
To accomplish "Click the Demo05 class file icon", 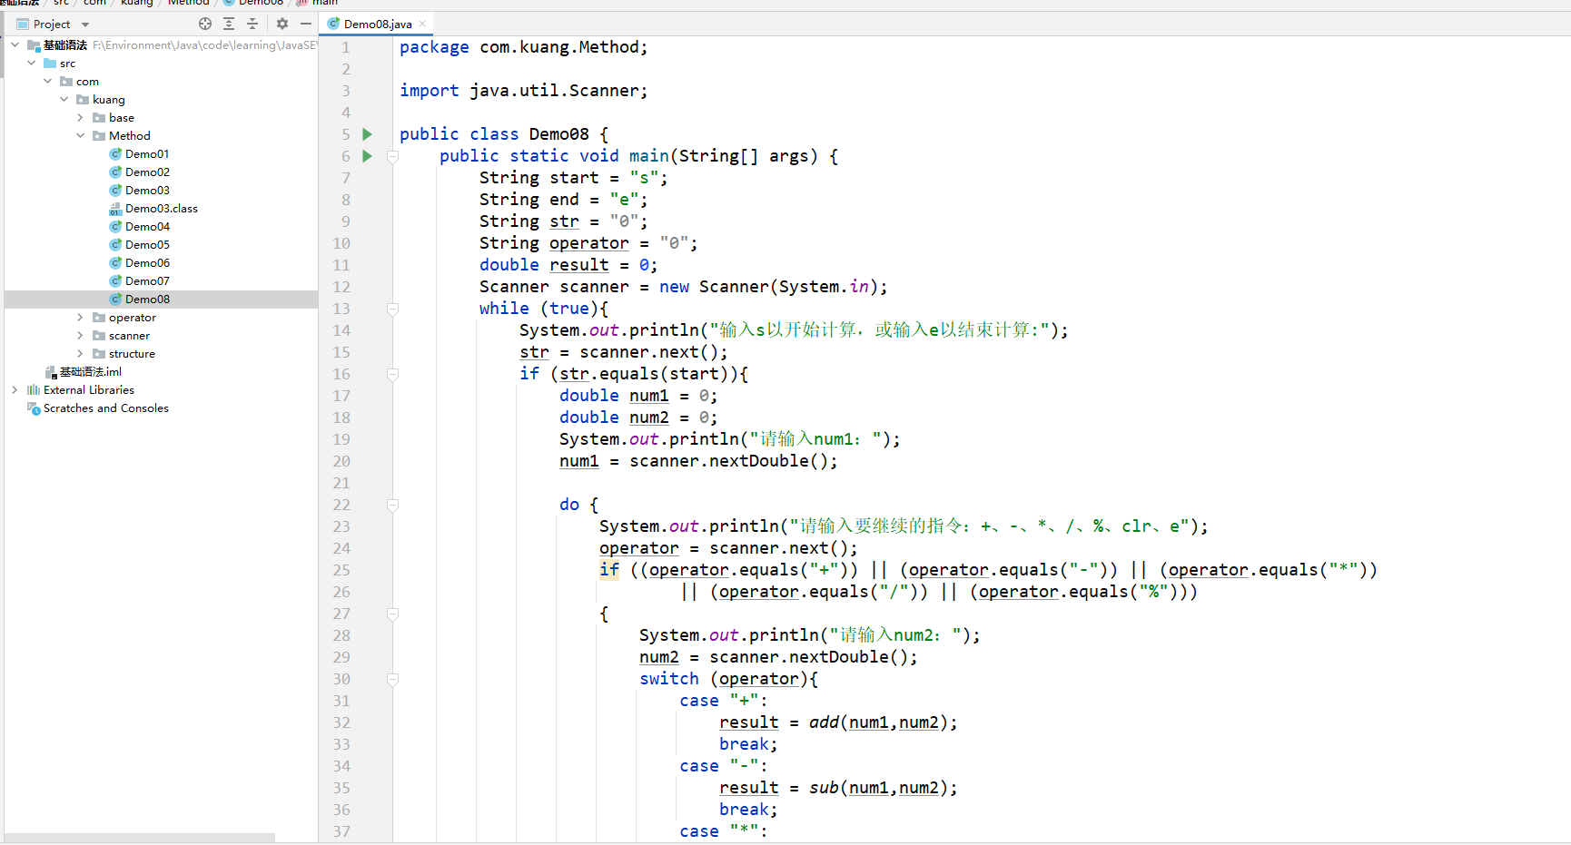I will point(116,245).
